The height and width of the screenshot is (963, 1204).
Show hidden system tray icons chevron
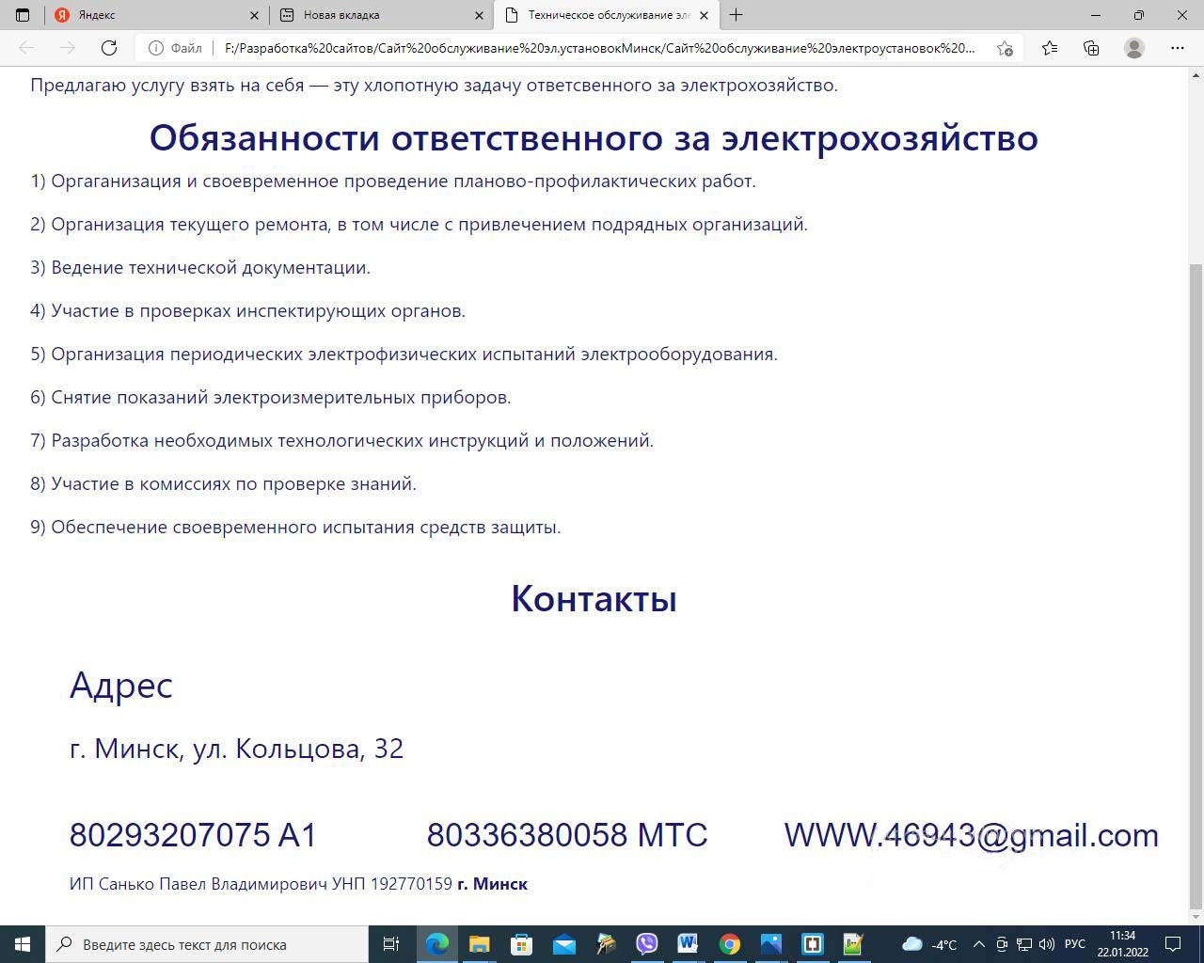coord(978,944)
